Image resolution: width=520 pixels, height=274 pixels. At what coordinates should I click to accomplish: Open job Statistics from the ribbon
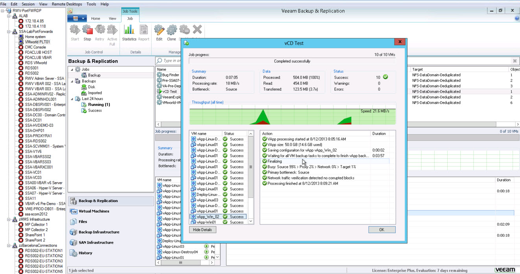pos(129,33)
